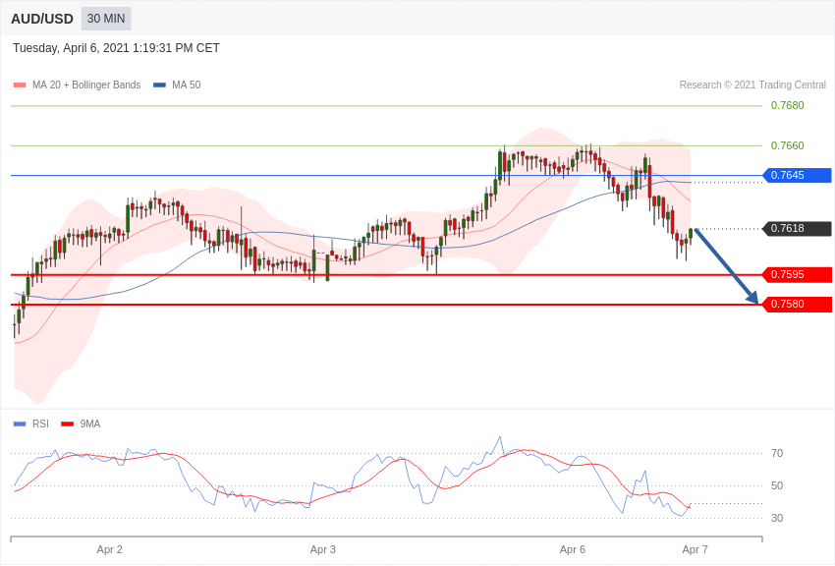Click the 'Apr 2' date axis label
The height and width of the screenshot is (566, 835).
pyautogui.click(x=110, y=549)
